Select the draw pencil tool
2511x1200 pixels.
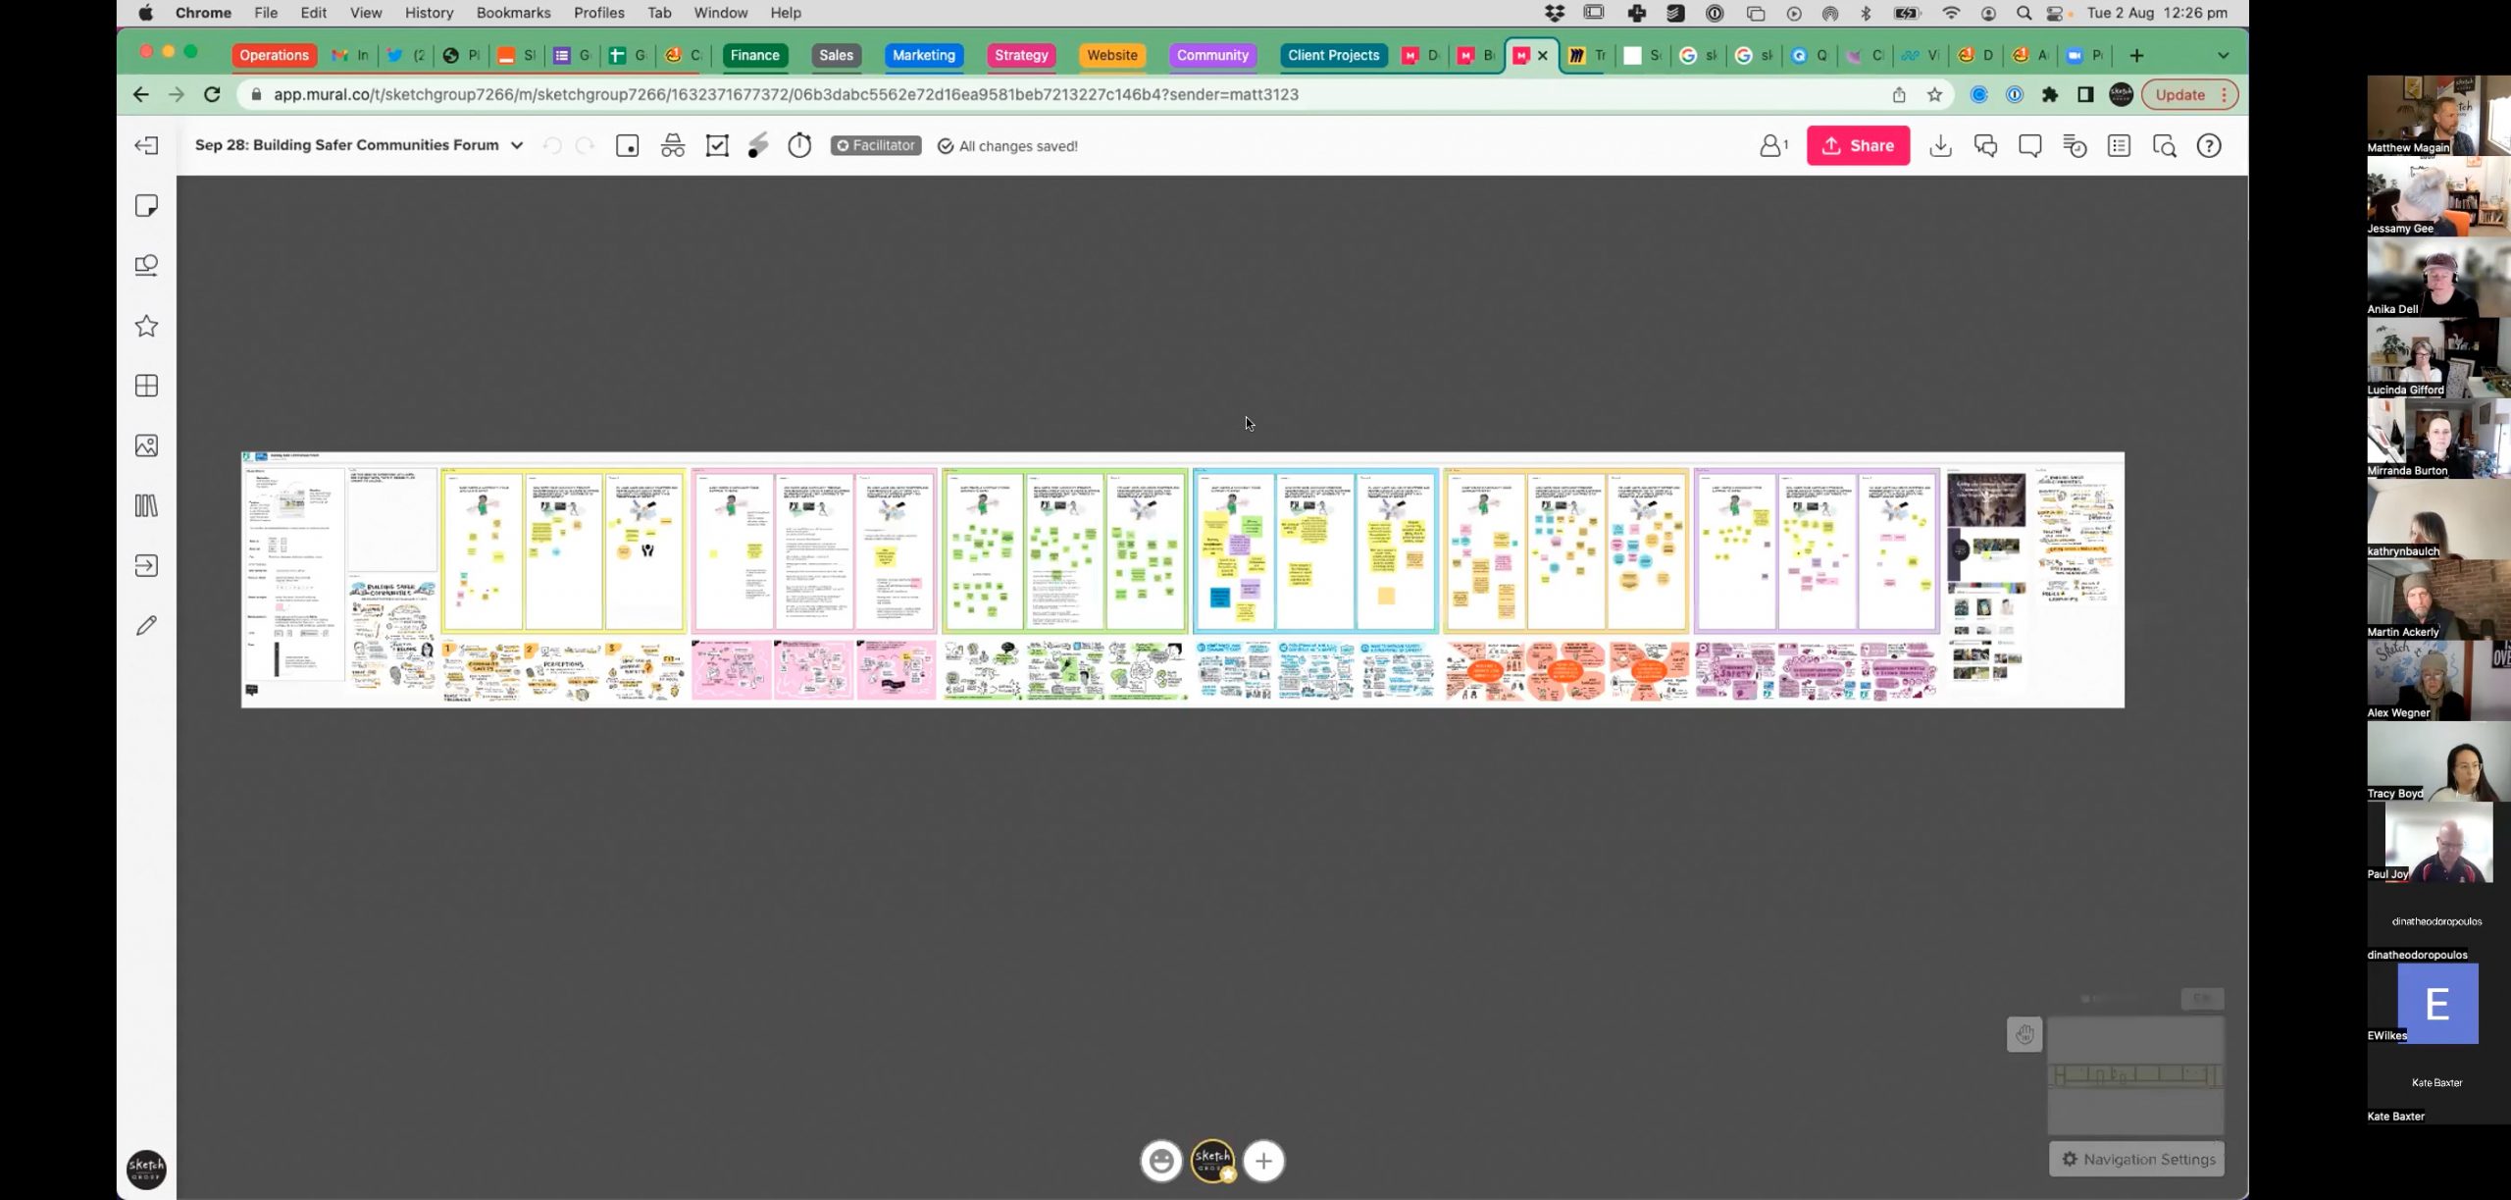146,626
